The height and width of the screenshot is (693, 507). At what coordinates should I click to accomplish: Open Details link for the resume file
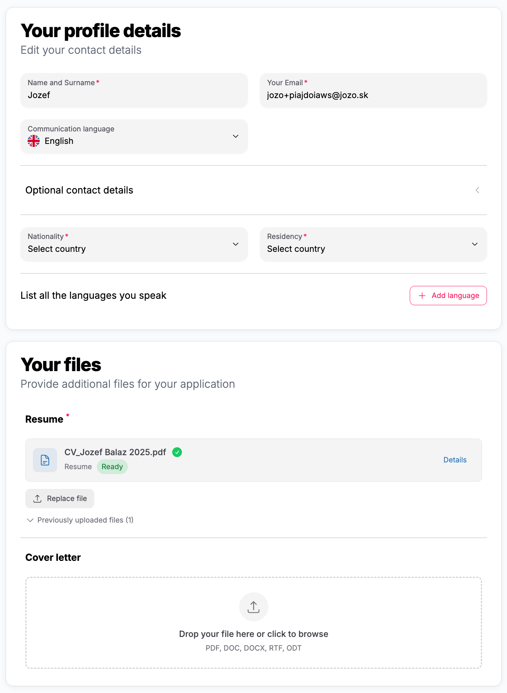coord(455,460)
